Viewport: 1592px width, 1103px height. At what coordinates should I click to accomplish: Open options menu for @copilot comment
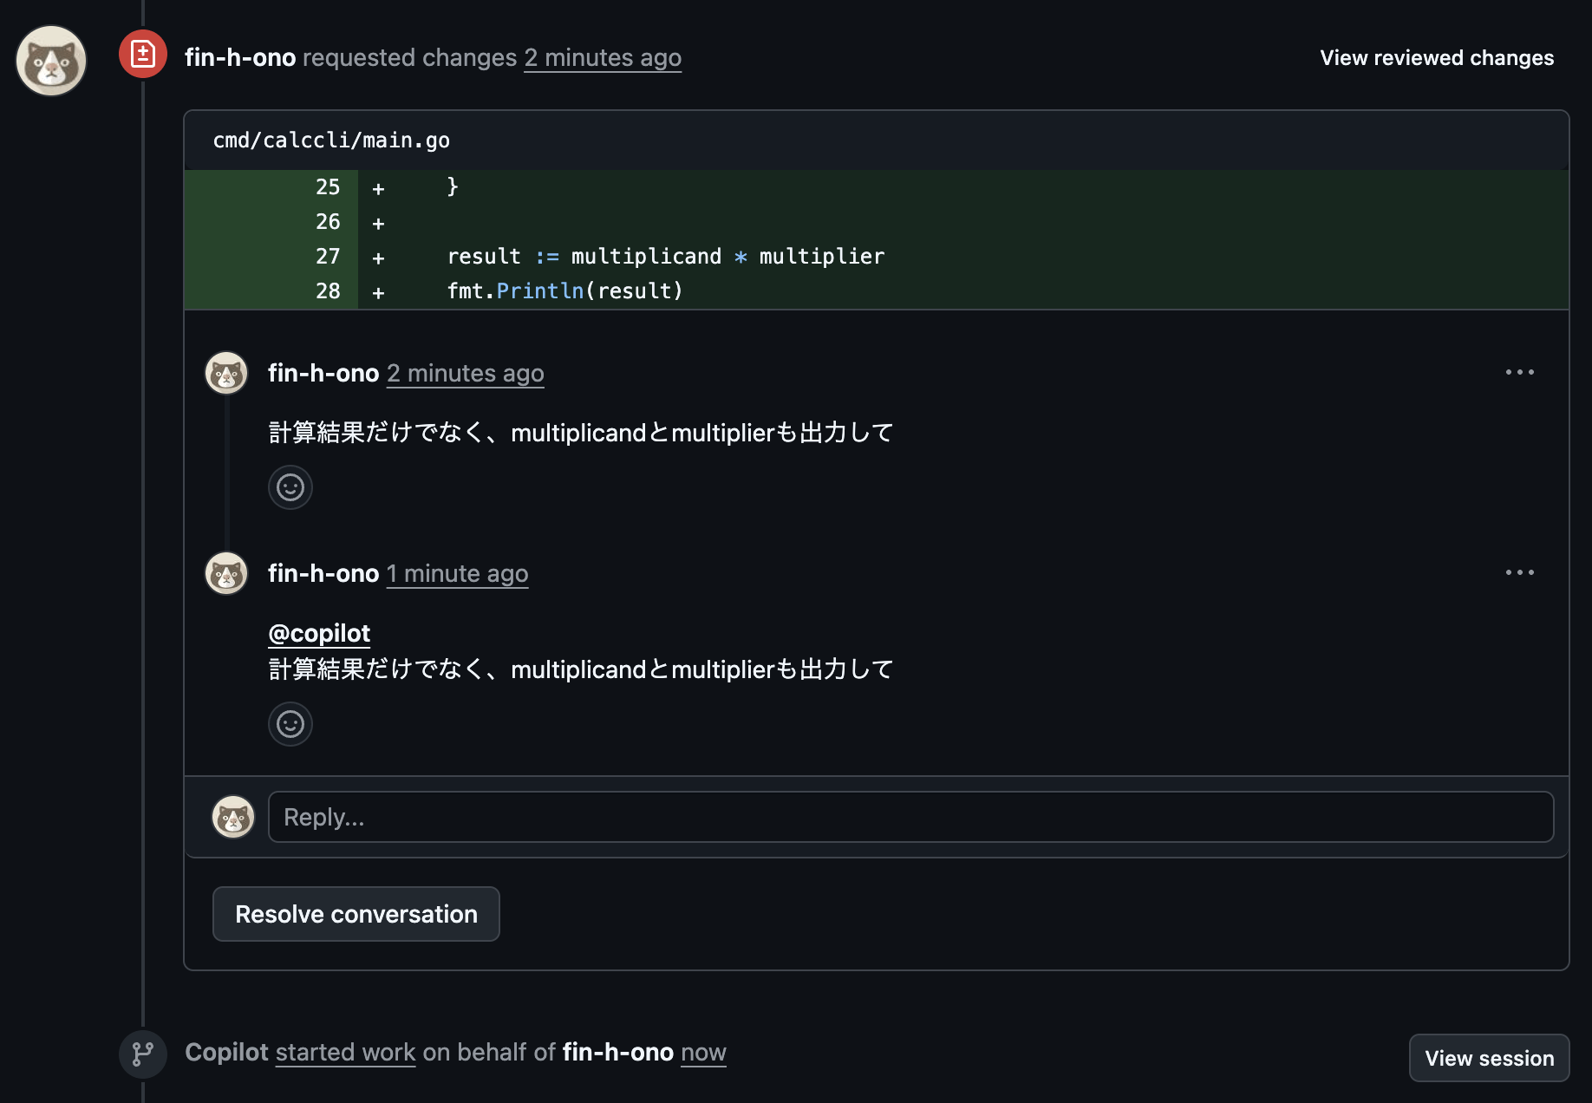pos(1519,572)
